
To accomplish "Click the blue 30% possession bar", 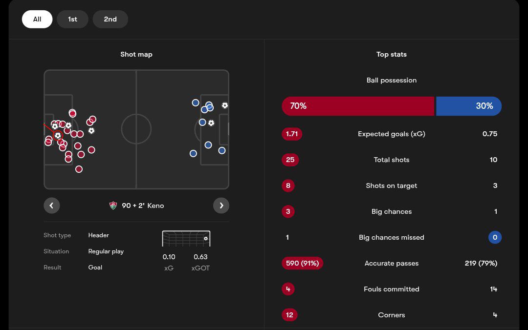I will click(468, 106).
